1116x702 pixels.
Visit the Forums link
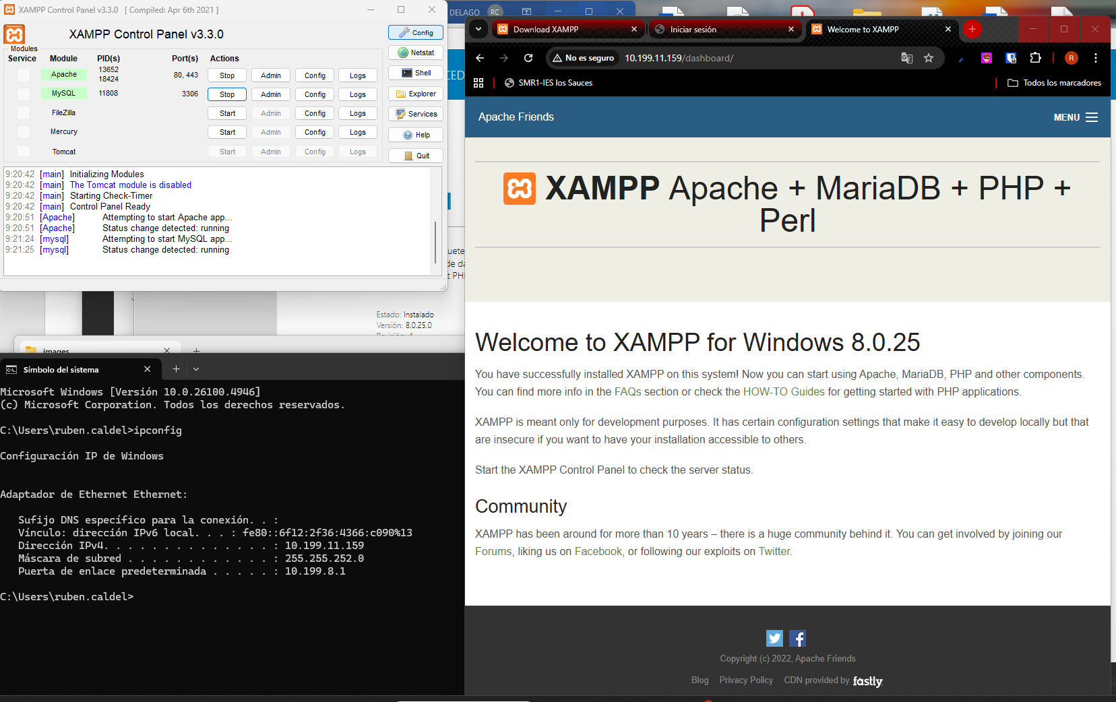pyautogui.click(x=493, y=551)
